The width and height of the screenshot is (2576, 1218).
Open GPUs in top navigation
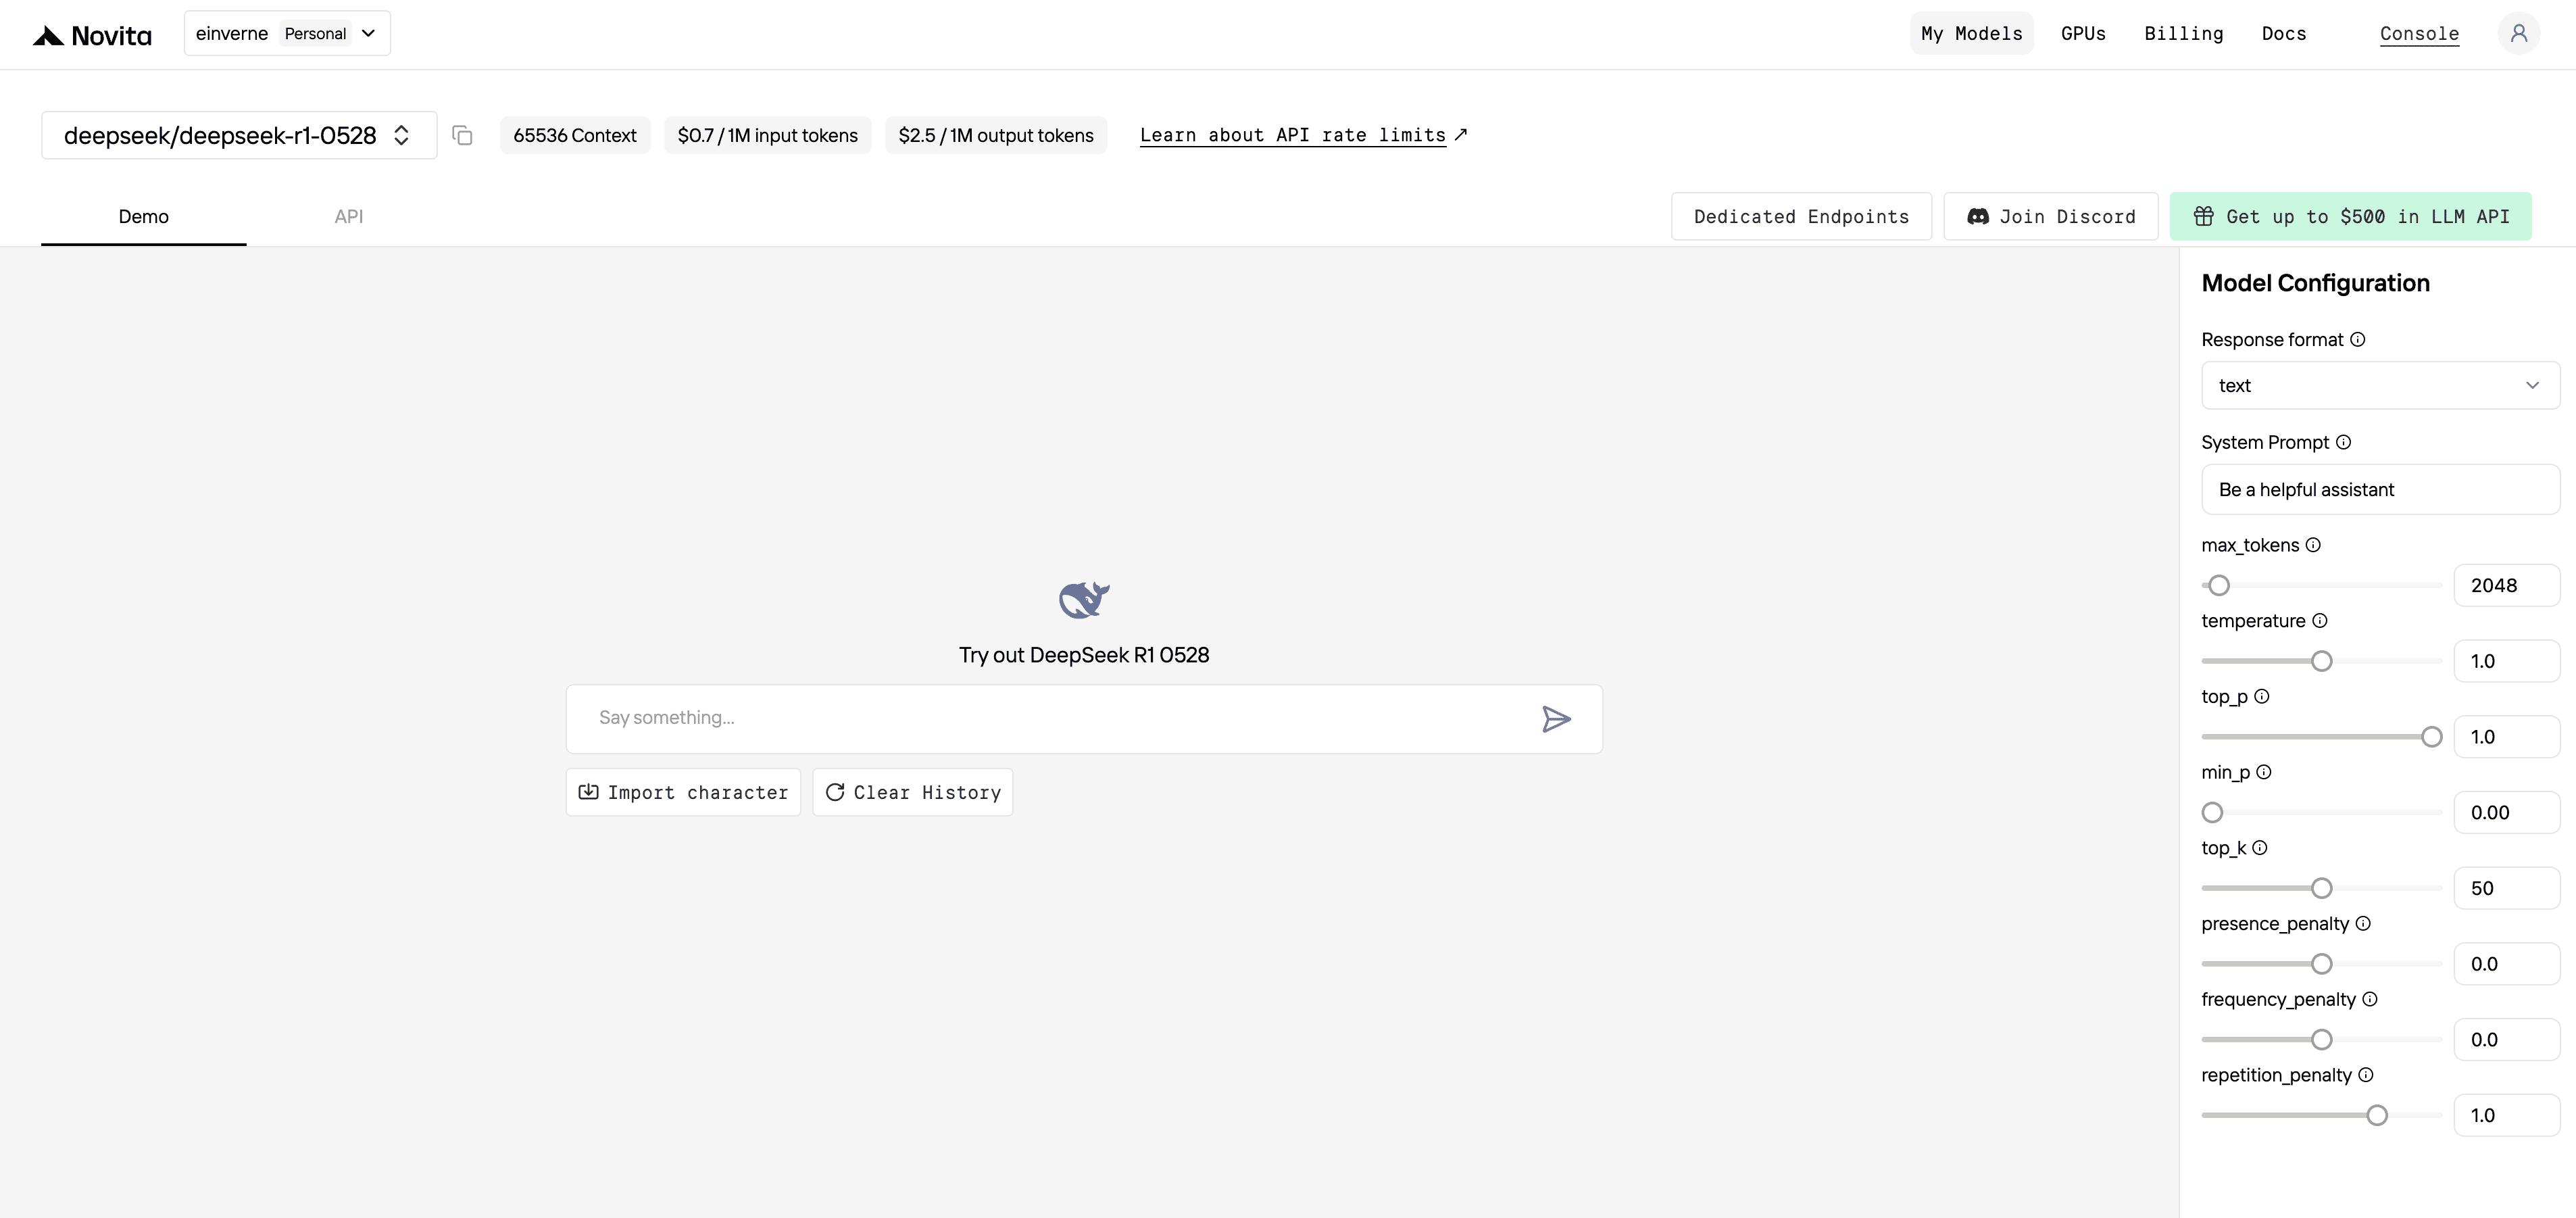click(2083, 33)
